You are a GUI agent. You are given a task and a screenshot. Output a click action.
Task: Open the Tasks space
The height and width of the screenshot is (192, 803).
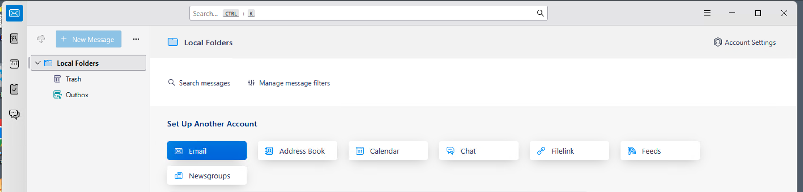pyautogui.click(x=14, y=89)
